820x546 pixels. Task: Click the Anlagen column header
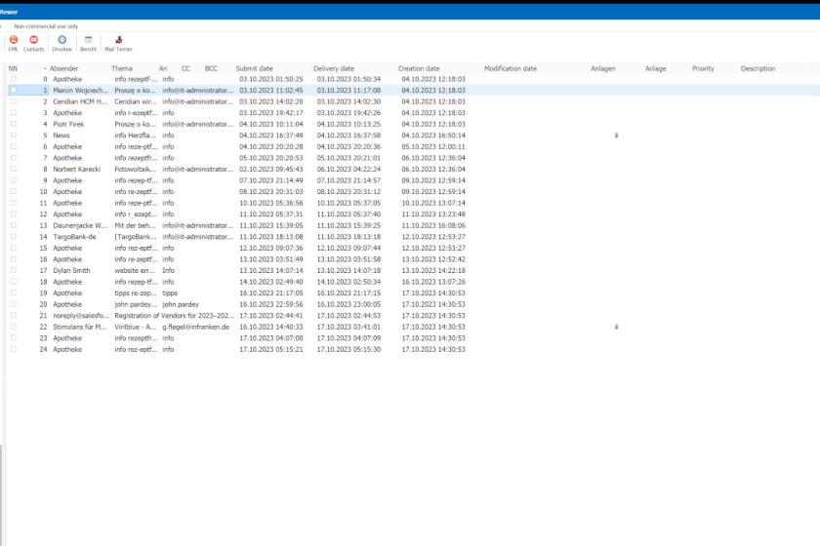[x=603, y=68]
